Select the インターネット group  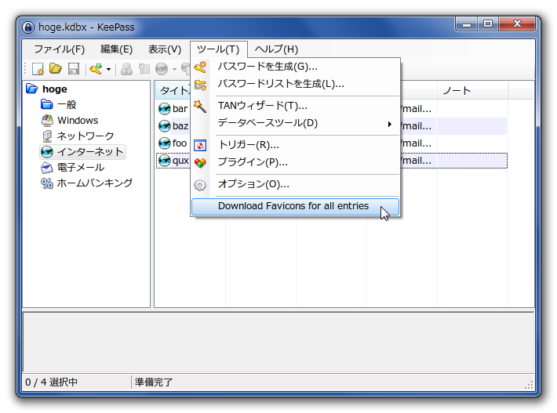coord(90,151)
